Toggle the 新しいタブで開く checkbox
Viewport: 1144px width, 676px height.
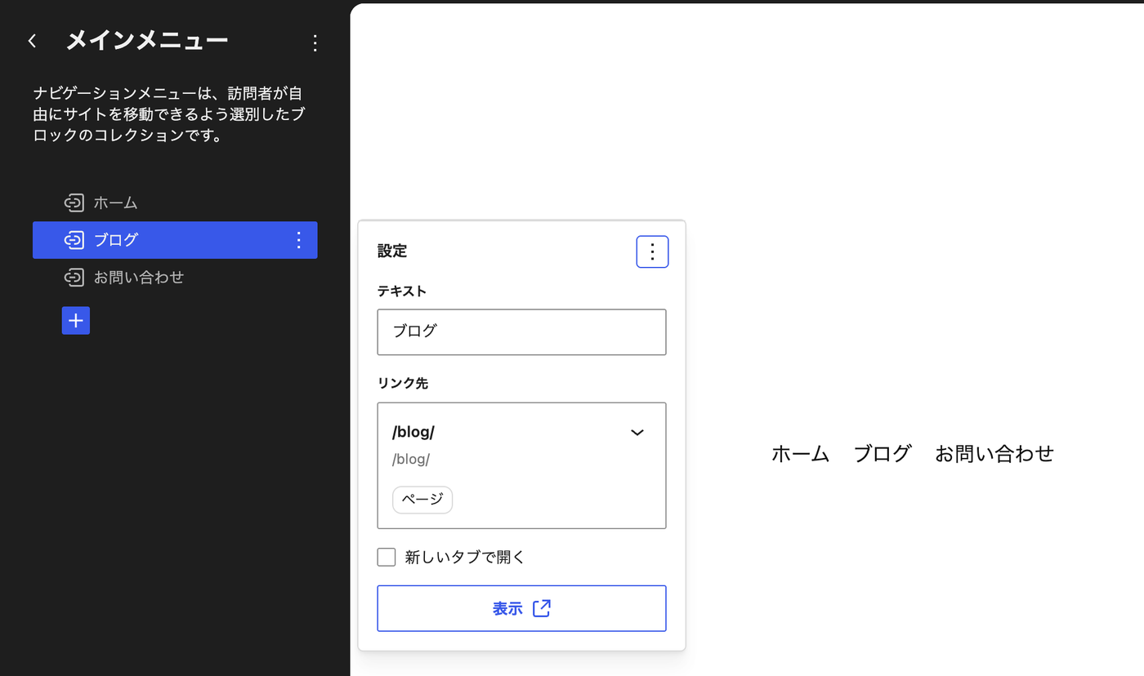pyautogui.click(x=387, y=557)
